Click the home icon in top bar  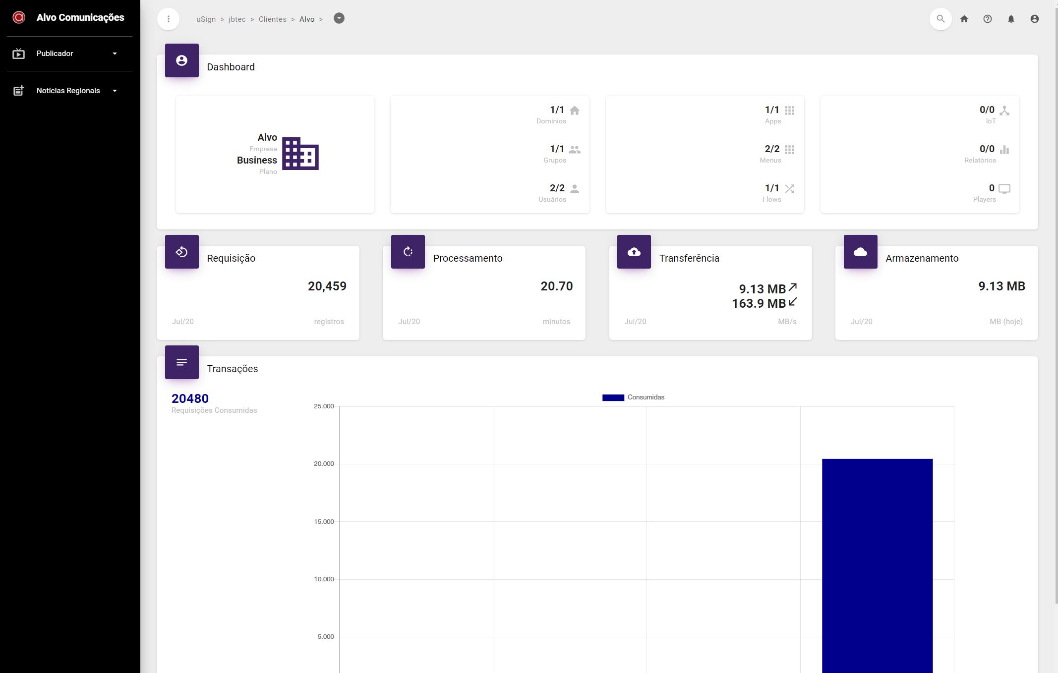[x=964, y=19]
